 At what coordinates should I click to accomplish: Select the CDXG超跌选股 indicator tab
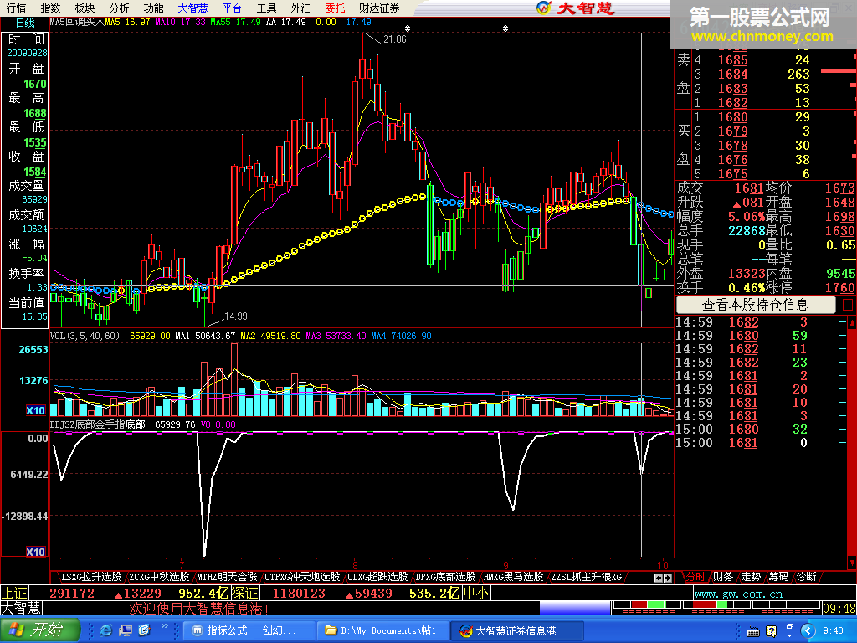(x=377, y=577)
